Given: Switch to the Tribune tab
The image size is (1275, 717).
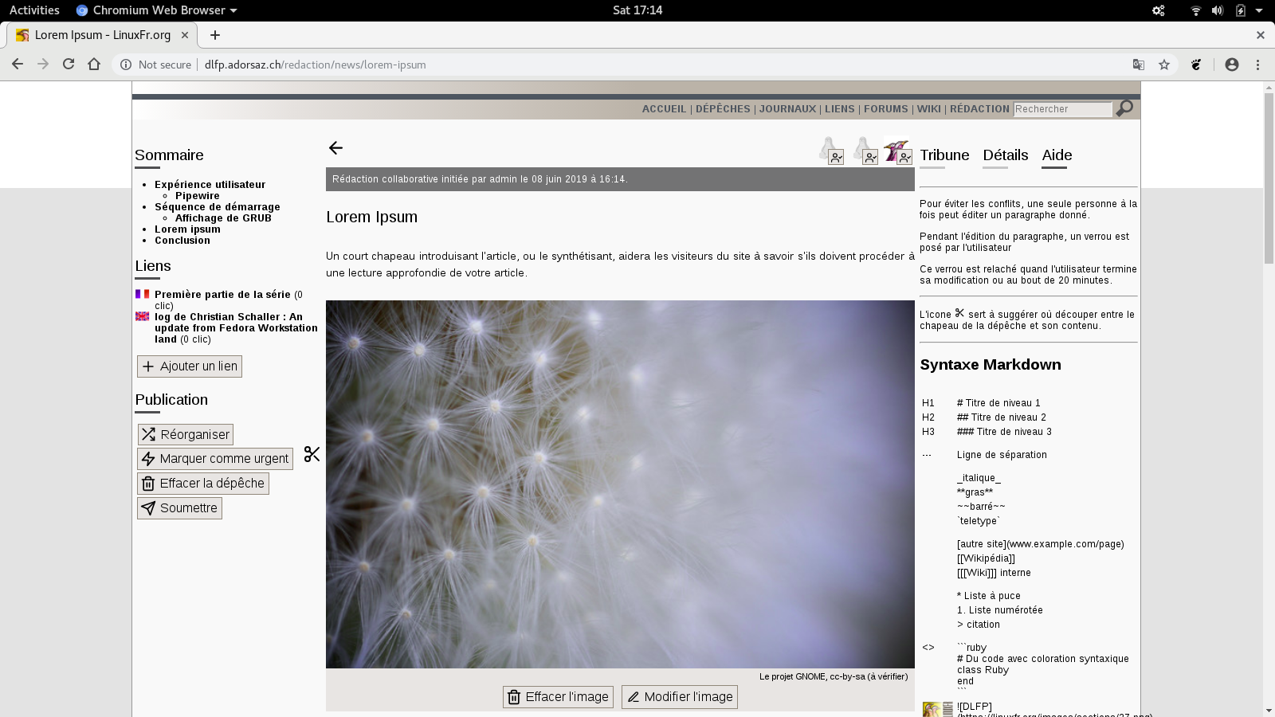Looking at the screenshot, I should [944, 155].
